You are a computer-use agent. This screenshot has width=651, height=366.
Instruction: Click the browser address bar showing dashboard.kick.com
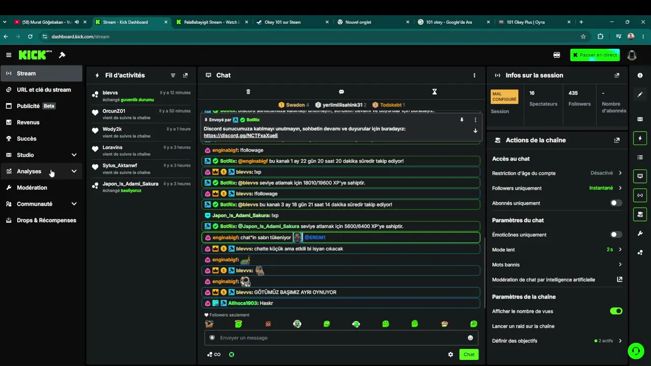[310, 37]
